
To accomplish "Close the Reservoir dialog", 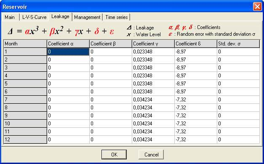I will pyautogui.click(x=257, y=7).
